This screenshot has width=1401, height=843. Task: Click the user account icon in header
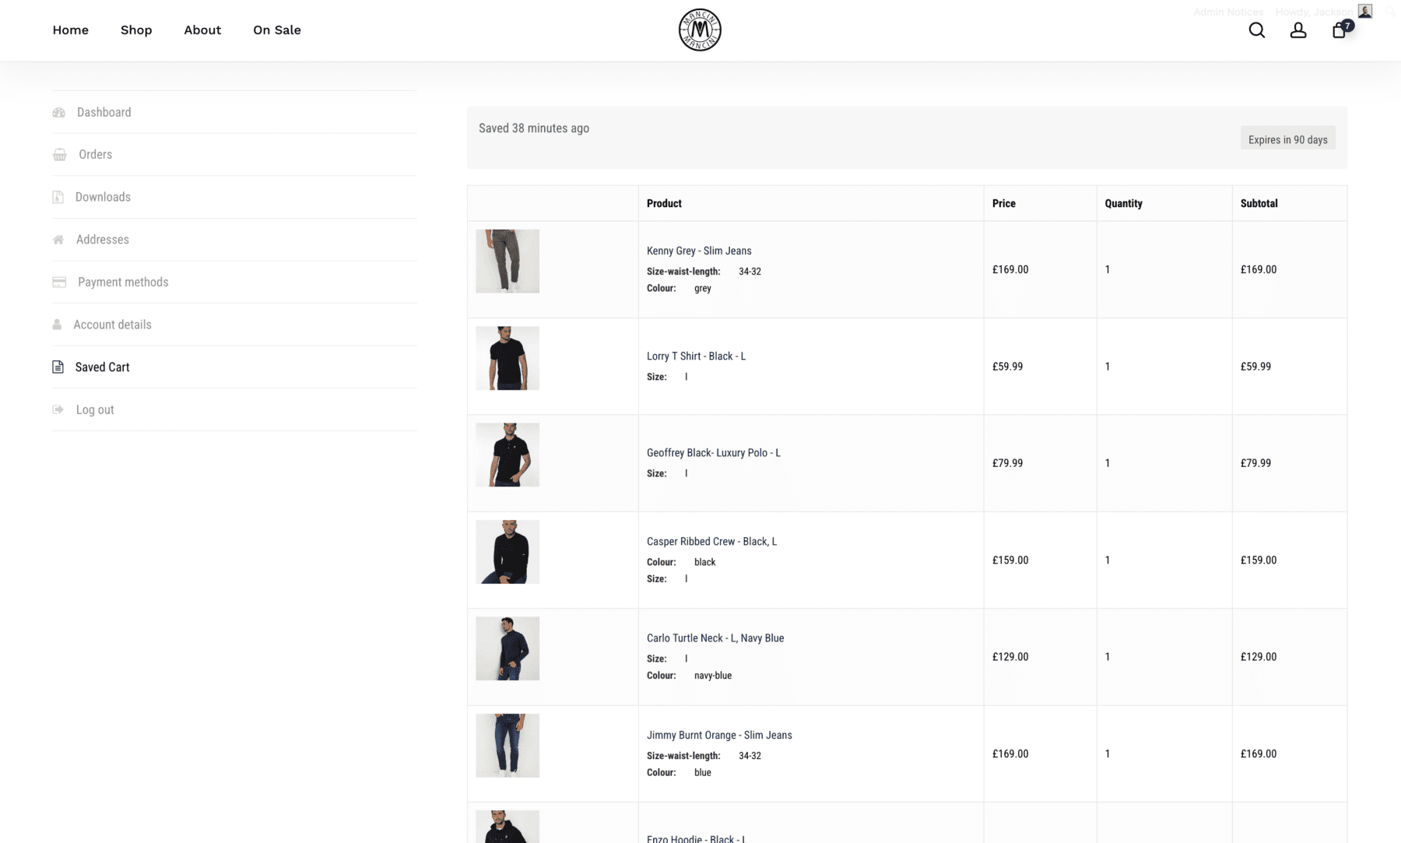[1297, 30]
